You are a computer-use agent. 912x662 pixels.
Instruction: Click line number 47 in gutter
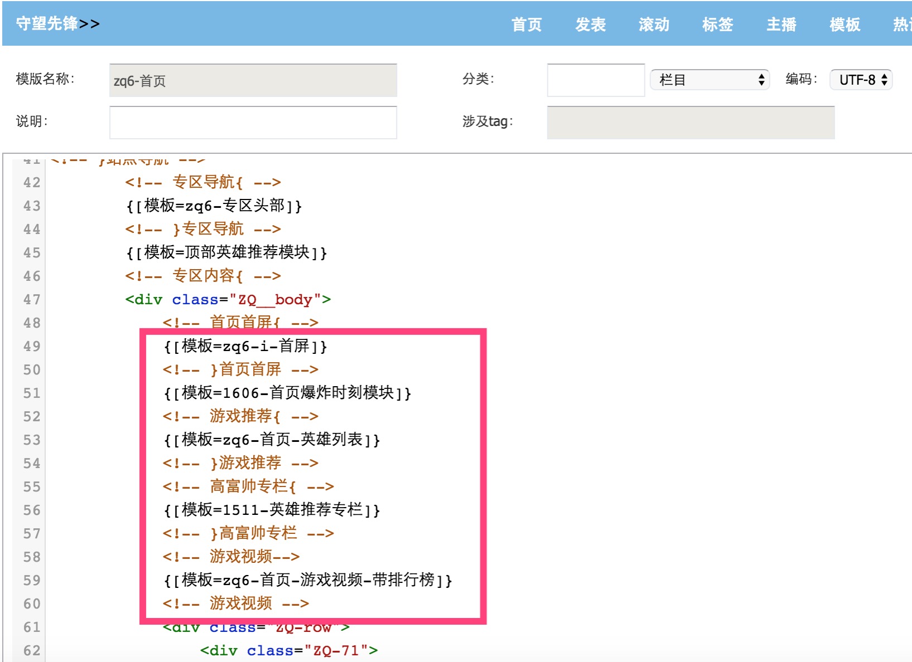point(32,300)
